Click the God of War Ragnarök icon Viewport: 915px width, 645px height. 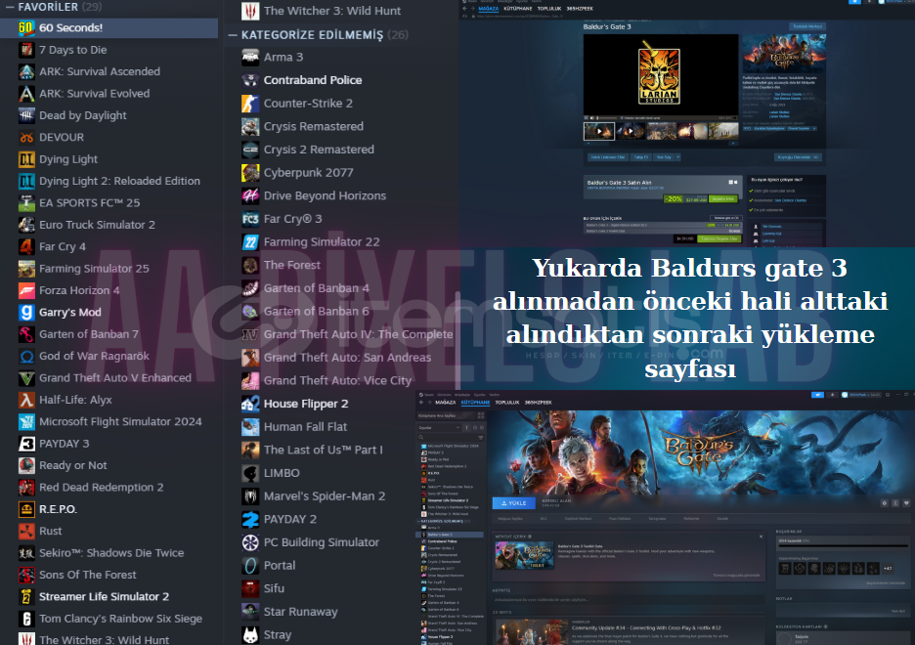[26, 356]
